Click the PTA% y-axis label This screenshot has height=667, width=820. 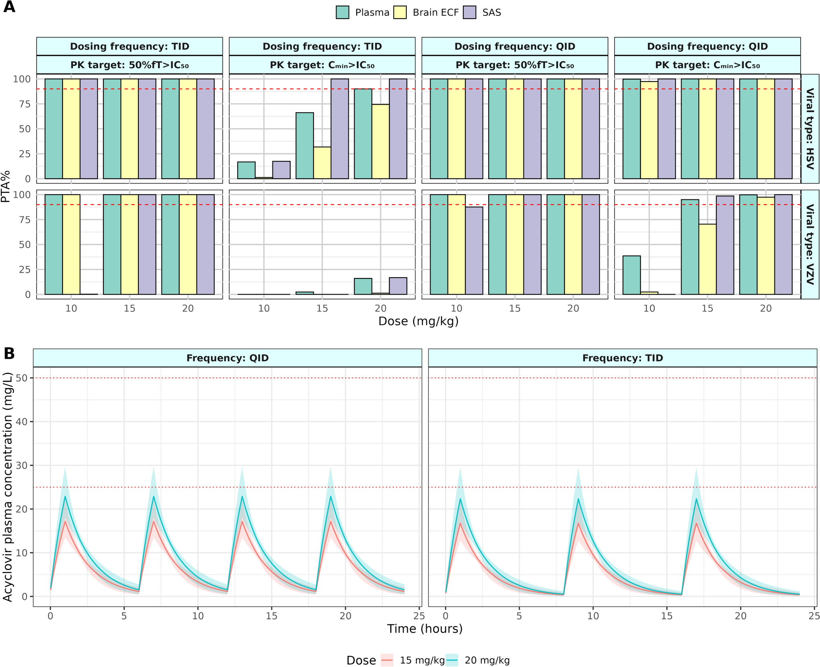[6, 186]
